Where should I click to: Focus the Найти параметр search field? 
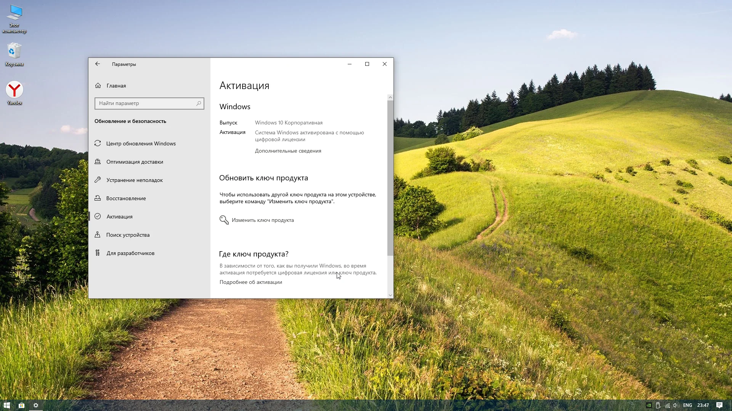[145, 103]
